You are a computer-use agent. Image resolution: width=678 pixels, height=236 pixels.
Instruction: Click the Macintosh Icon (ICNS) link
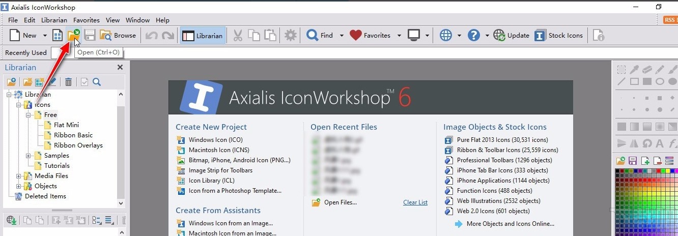tap(219, 150)
